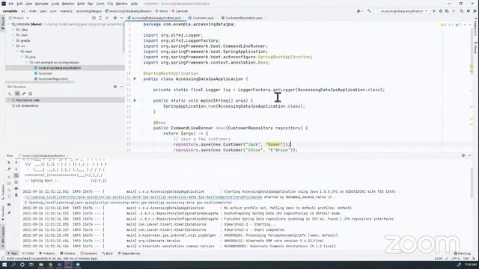Click the run gutter arrow beside main method
This screenshot has height=269, width=479.
pos(135,100)
